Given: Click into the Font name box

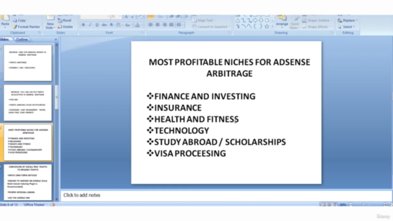Looking at the screenshot, I should pos(95,17).
